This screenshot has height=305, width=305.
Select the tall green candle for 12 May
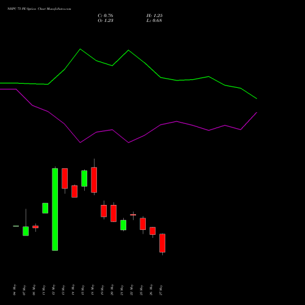55,209
